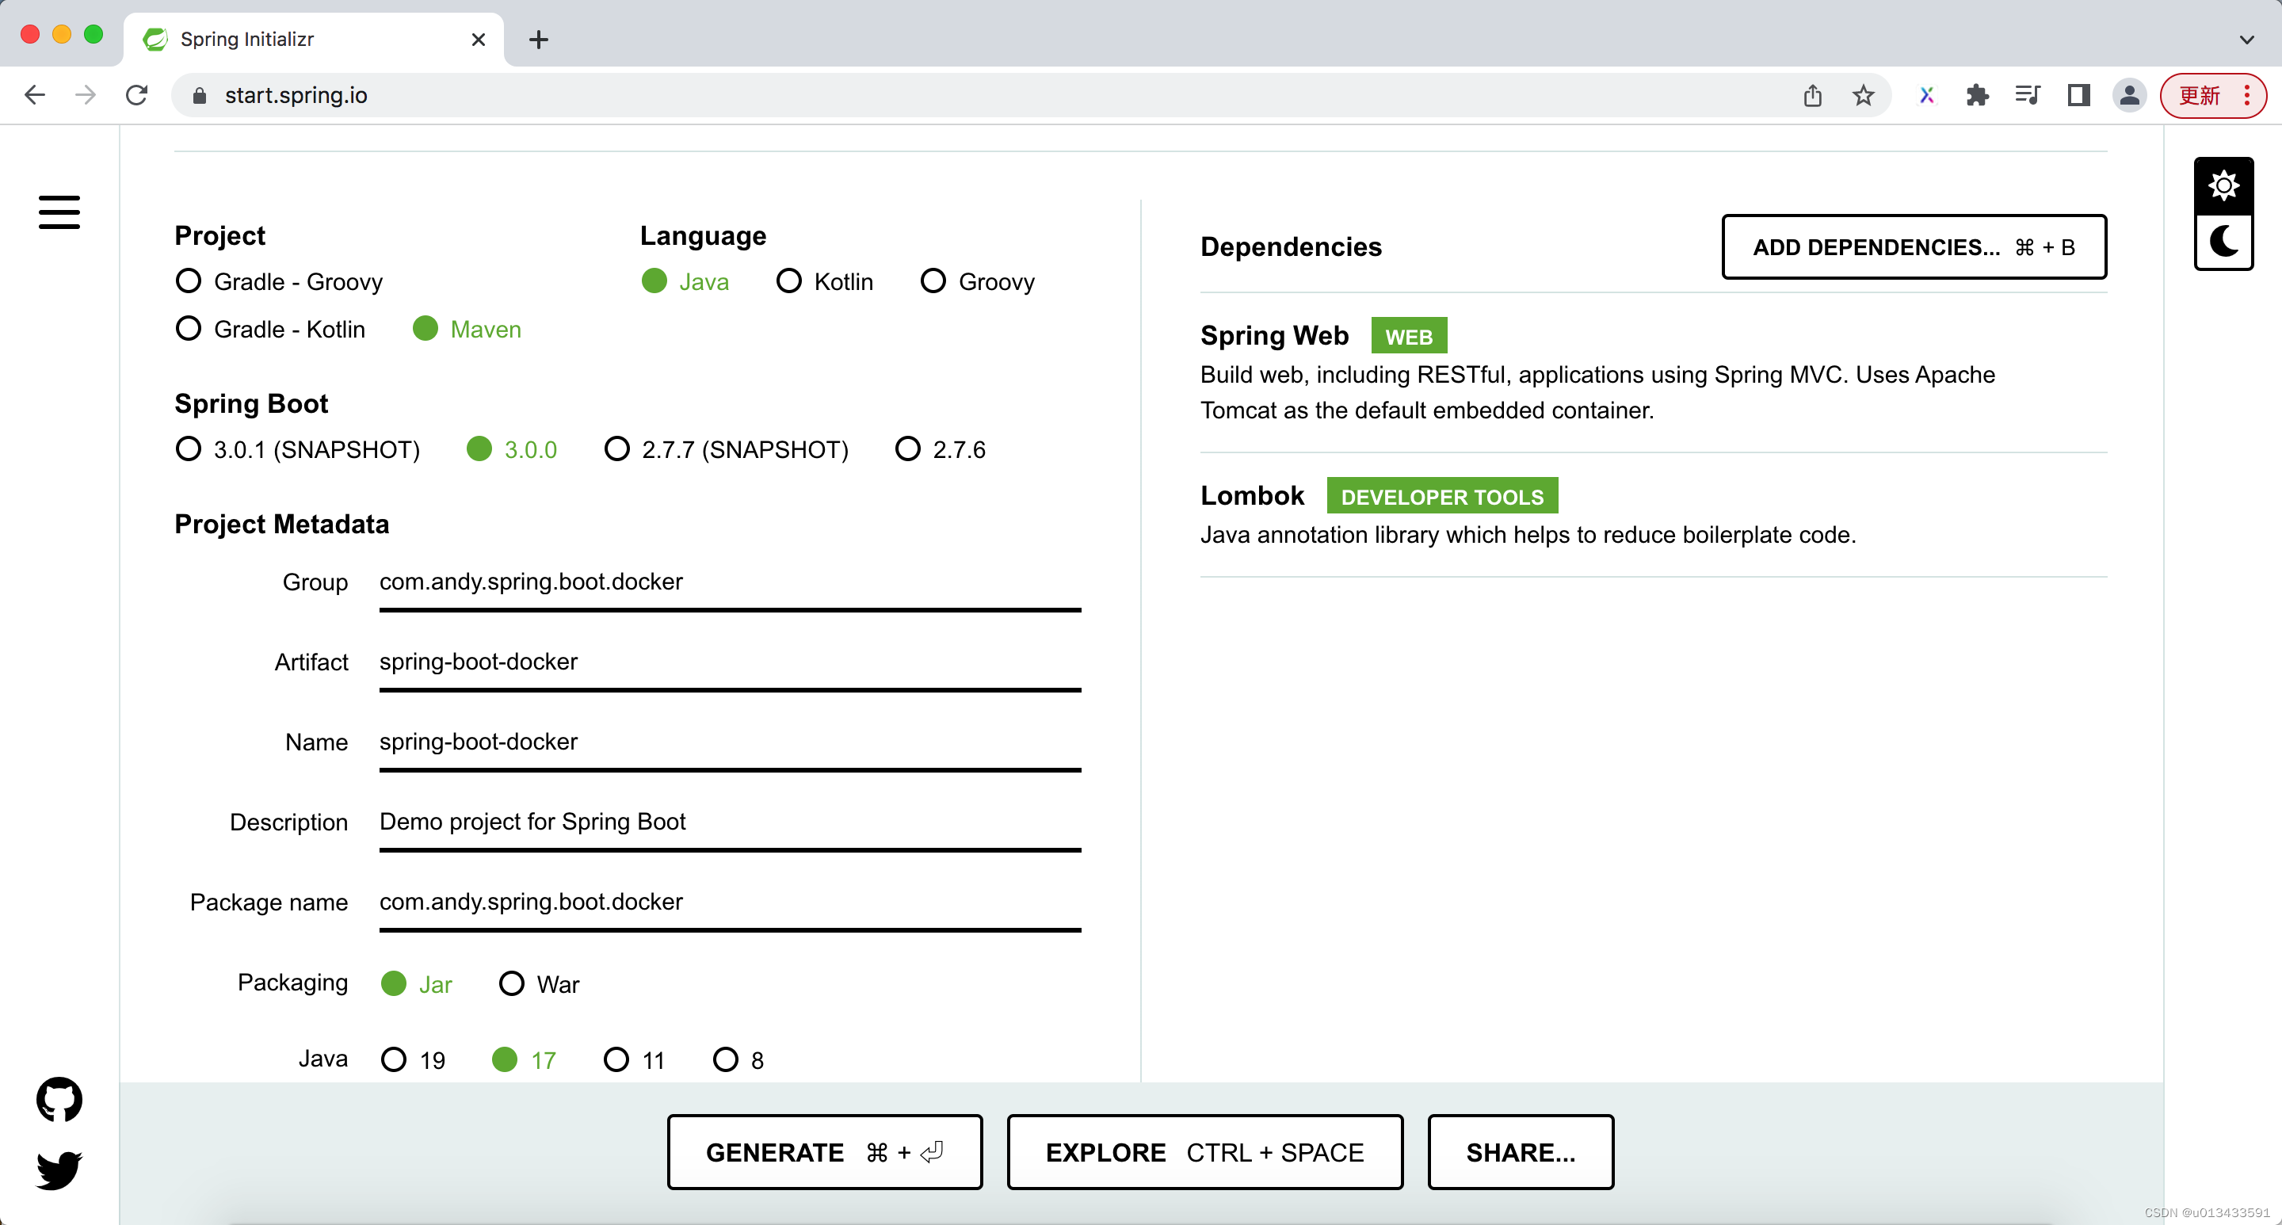2282x1225 pixels.
Task: Click the Project Metadata heading
Action: (x=282, y=525)
